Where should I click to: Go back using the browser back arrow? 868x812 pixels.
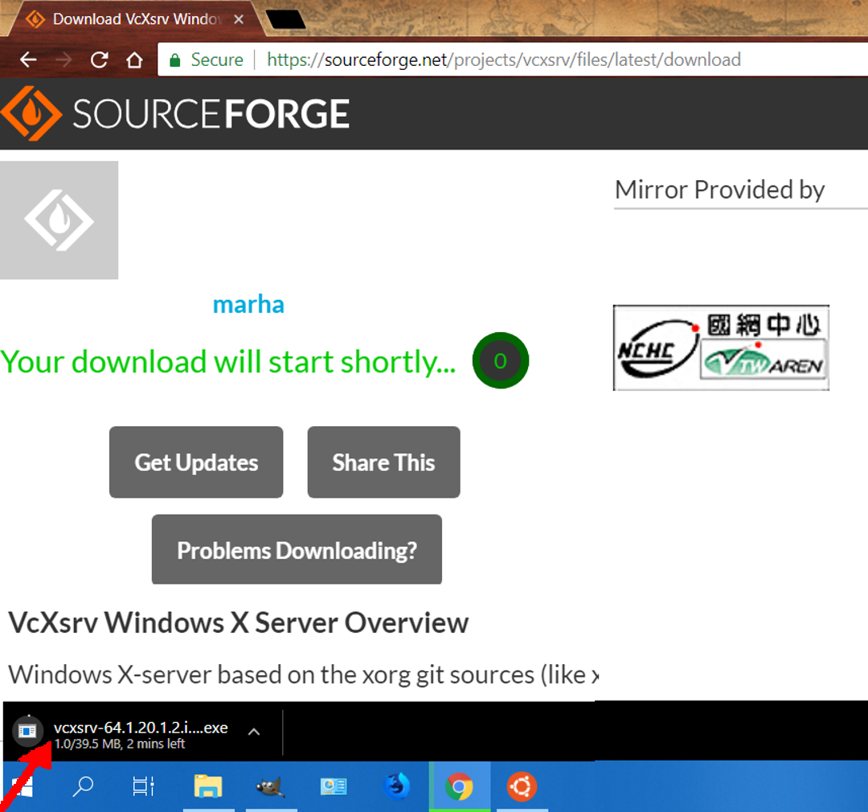[28, 59]
